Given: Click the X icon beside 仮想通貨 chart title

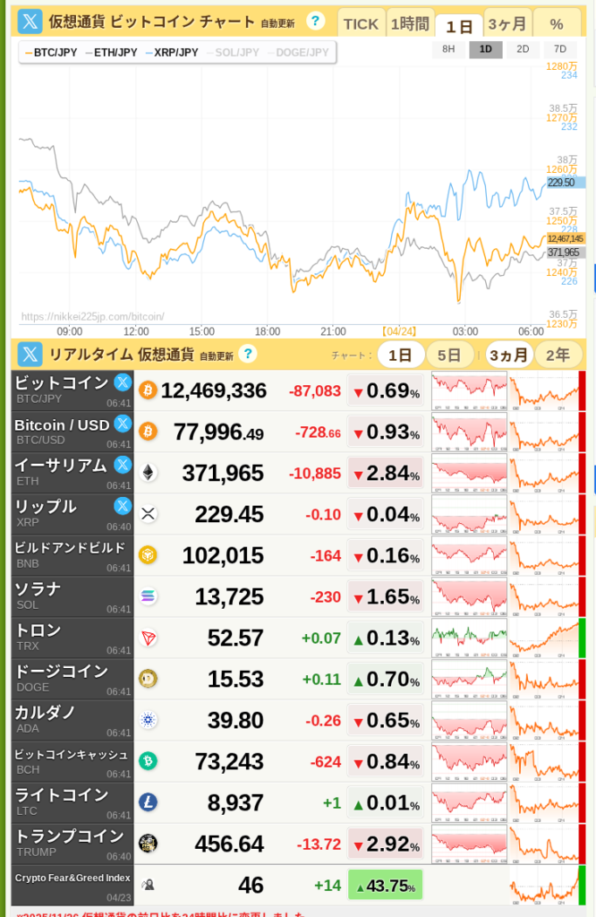Looking at the screenshot, I should (30, 21).
